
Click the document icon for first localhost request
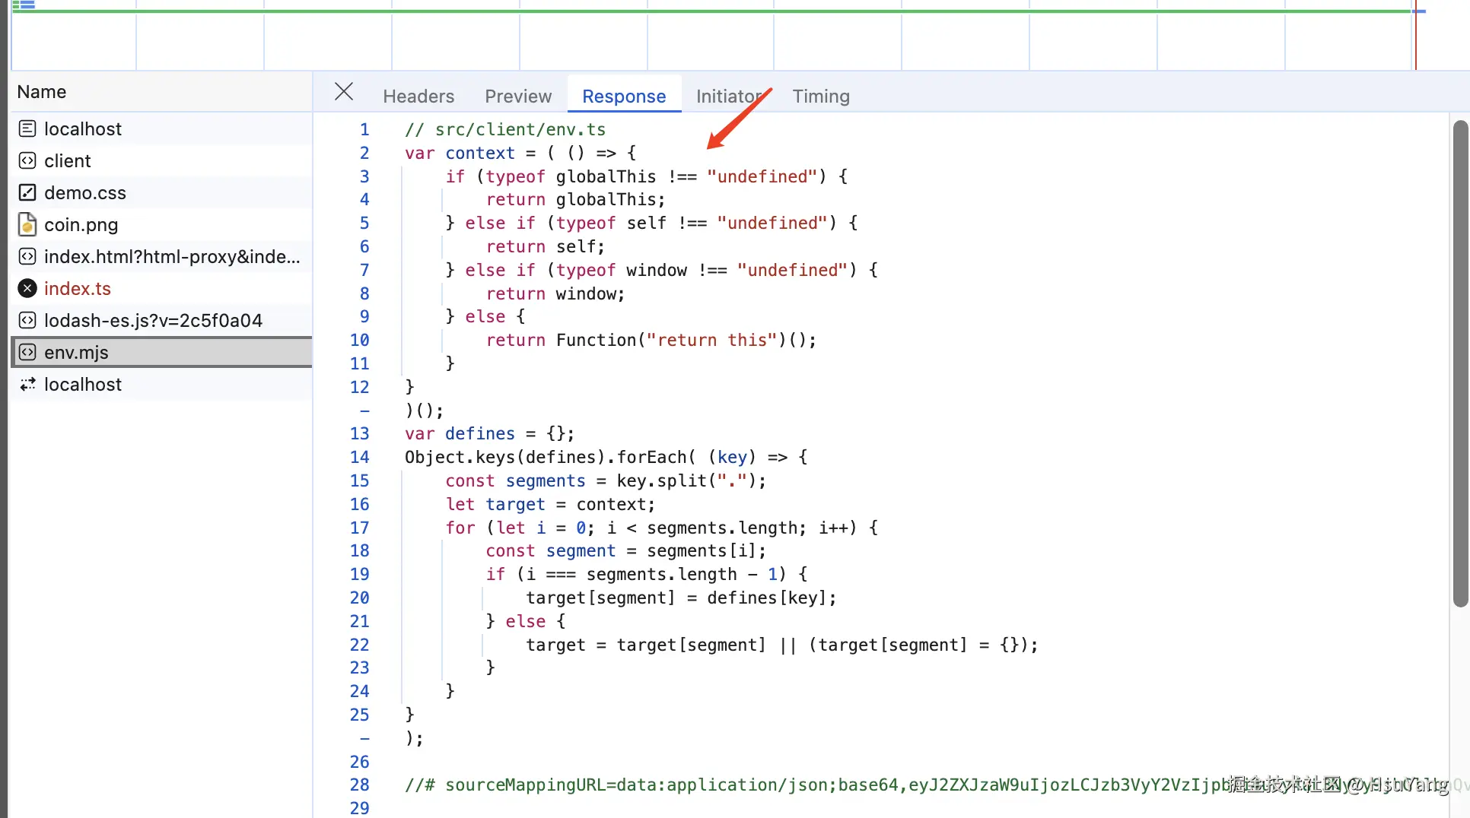tap(27, 128)
